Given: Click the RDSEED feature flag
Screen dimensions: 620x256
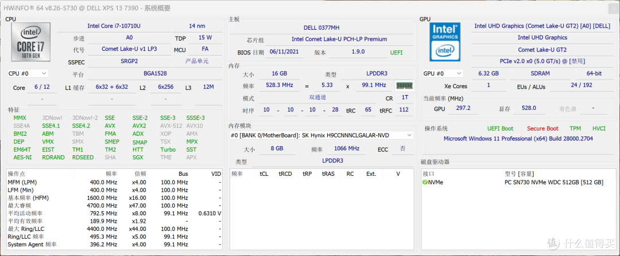Looking at the screenshot, I should (x=83, y=157).
